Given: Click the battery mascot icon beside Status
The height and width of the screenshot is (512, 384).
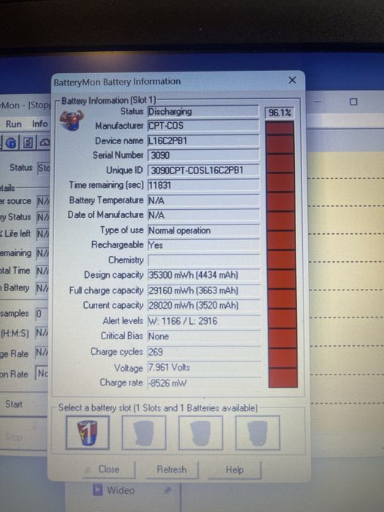Looking at the screenshot, I should [x=72, y=120].
